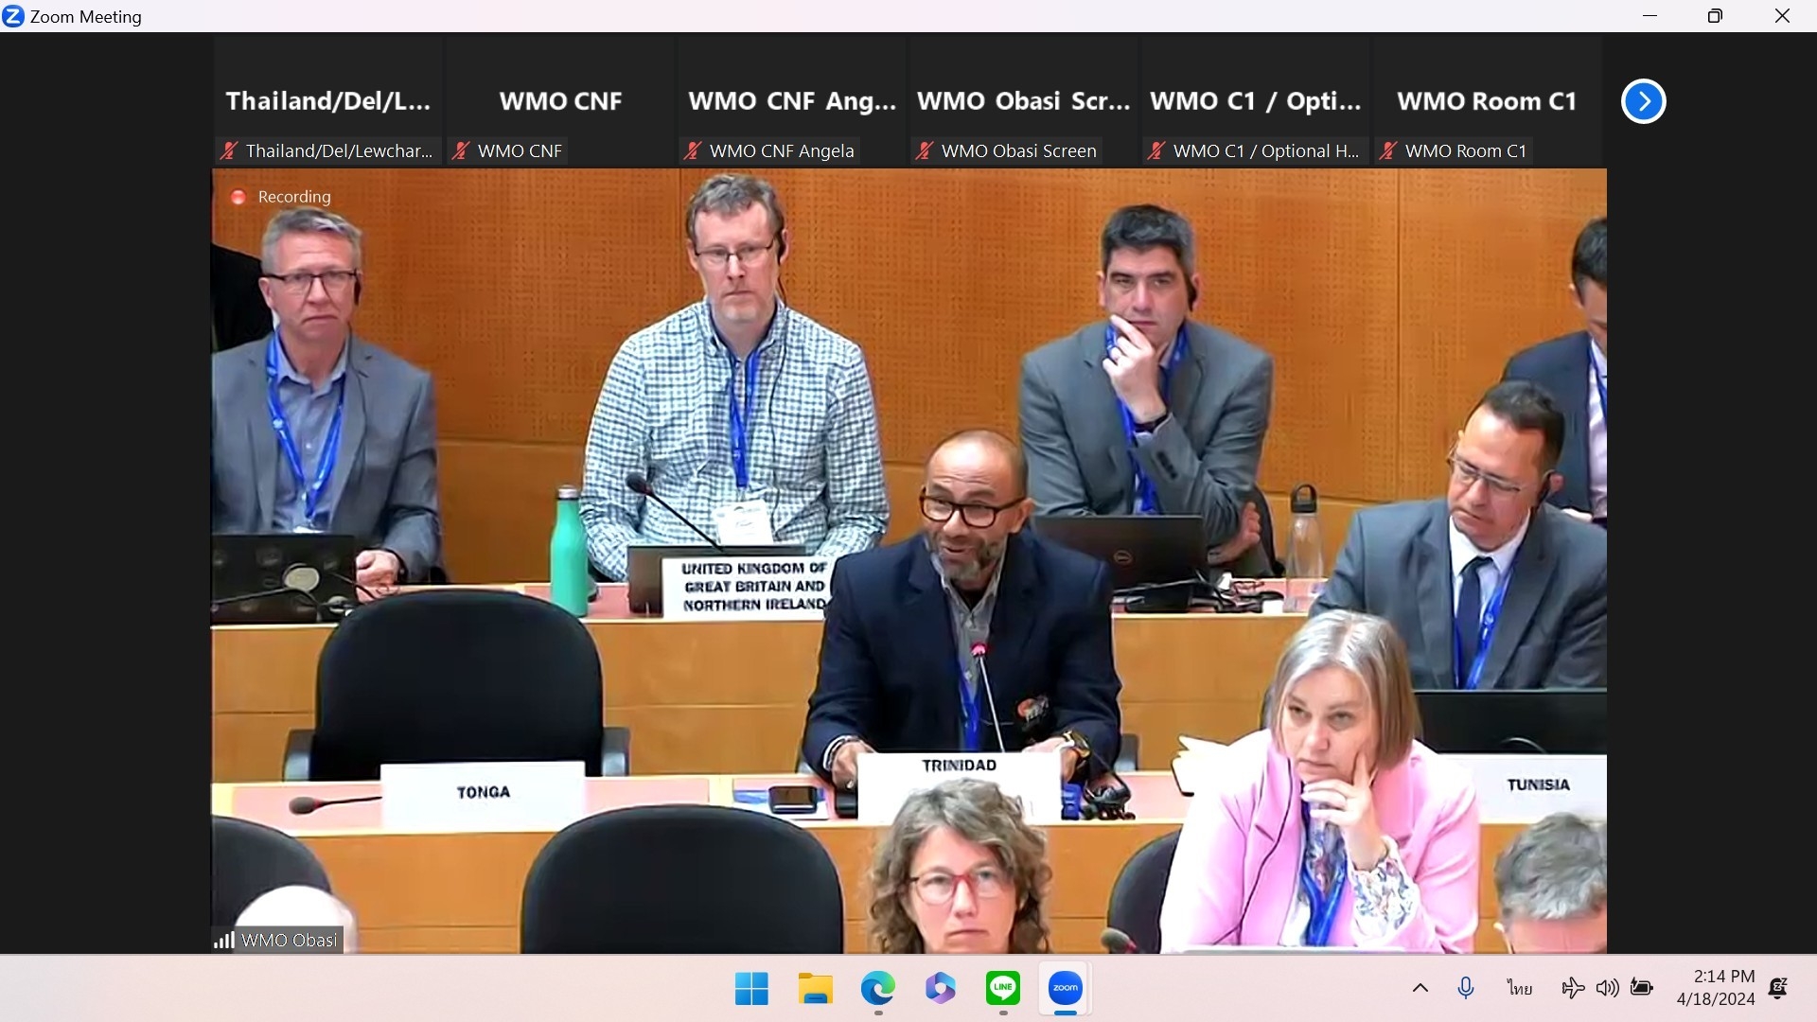Open volume control in system tray

(1607, 989)
